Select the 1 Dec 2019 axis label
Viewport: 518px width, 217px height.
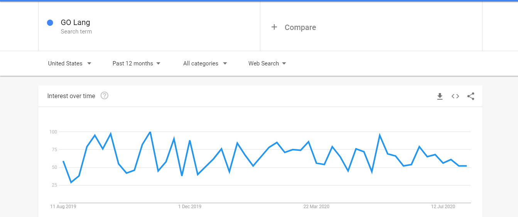point(190,207)
